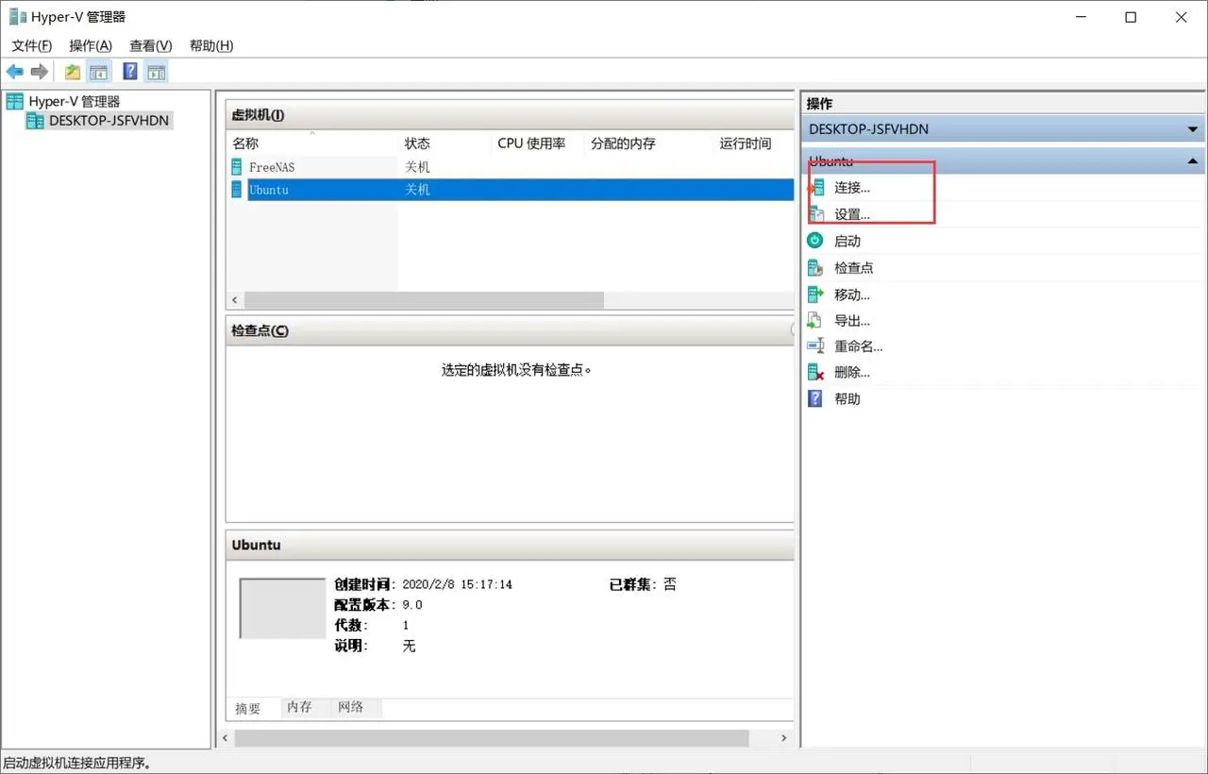Click the 关机 status of FreeNAS
1208x774 pixels.
click(417, 167)
